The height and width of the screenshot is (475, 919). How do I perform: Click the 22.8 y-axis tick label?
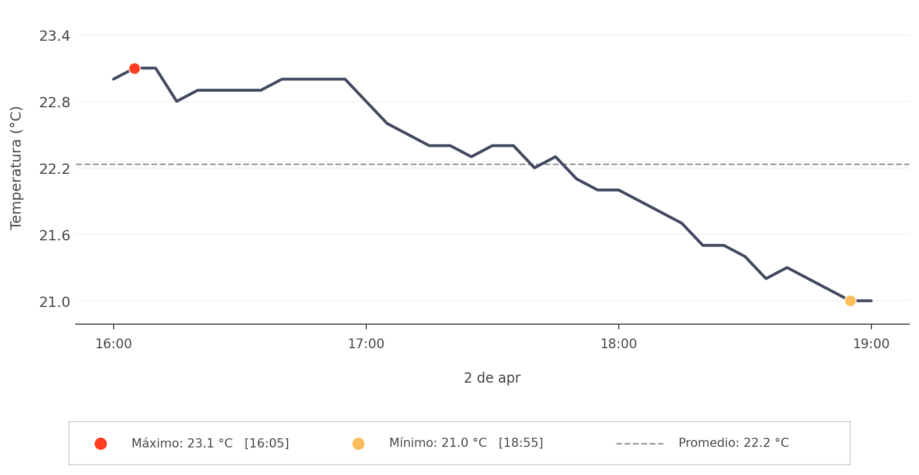pos(55,103)
